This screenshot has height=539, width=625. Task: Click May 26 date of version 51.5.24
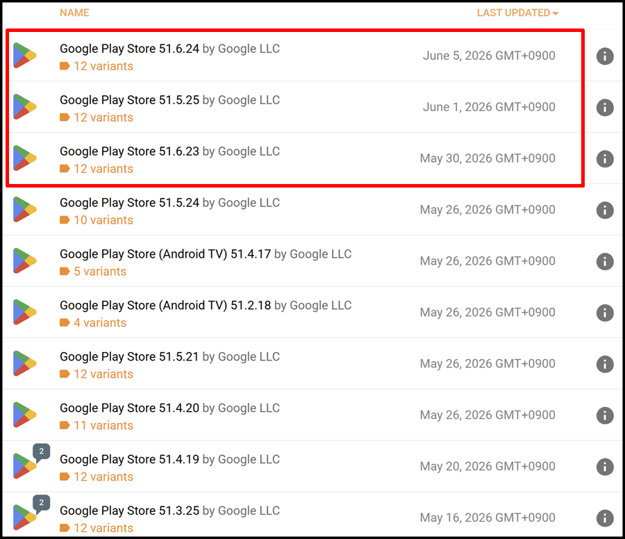click(x=487, y=210)
